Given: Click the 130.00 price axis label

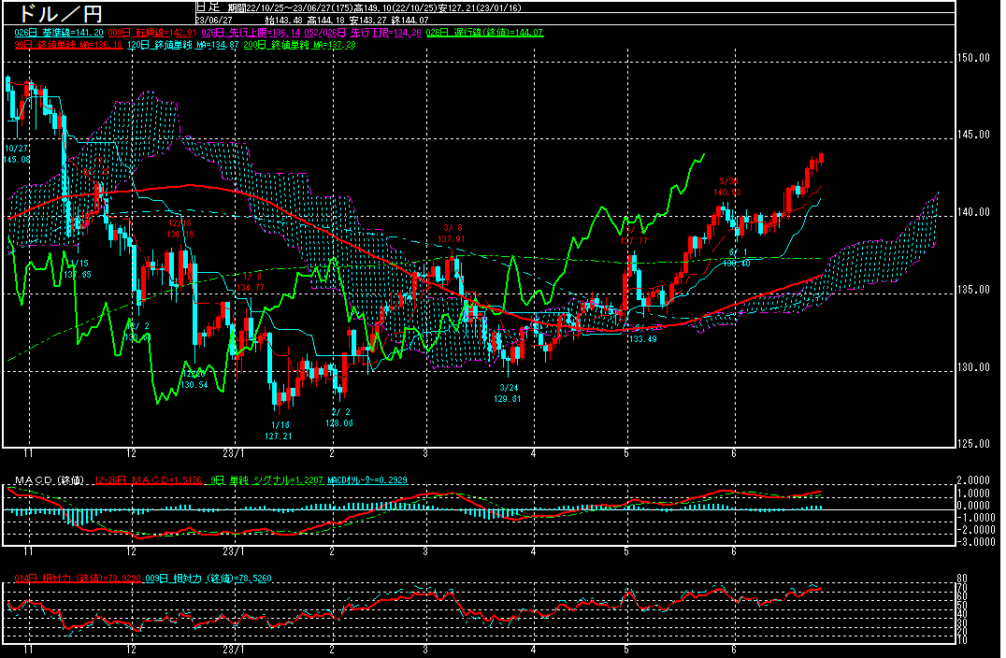Looking at the screenshot, I should pos(973,367).
